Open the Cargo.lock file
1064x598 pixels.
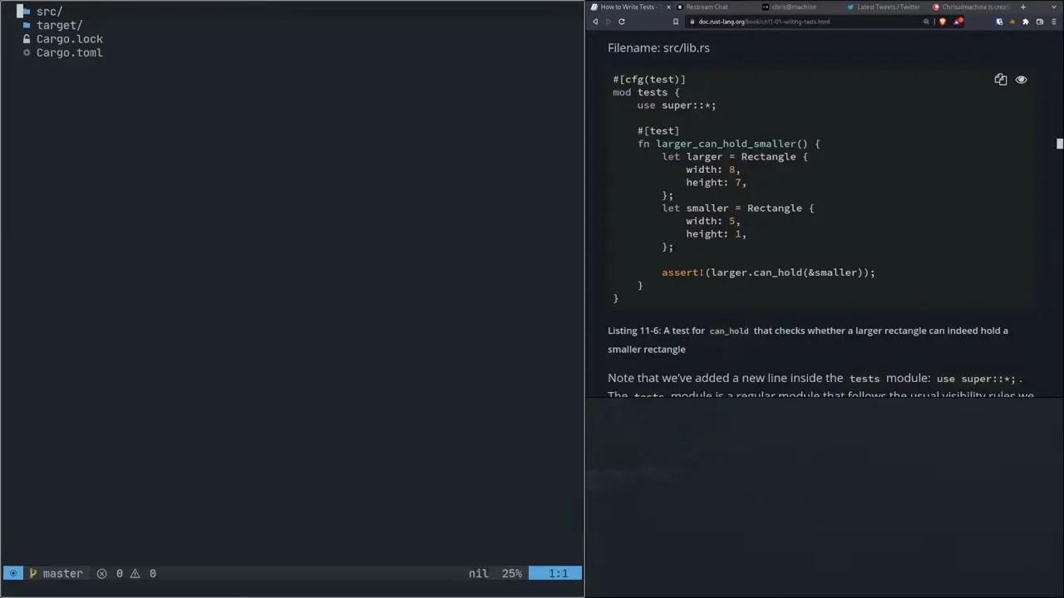point(69,39)
